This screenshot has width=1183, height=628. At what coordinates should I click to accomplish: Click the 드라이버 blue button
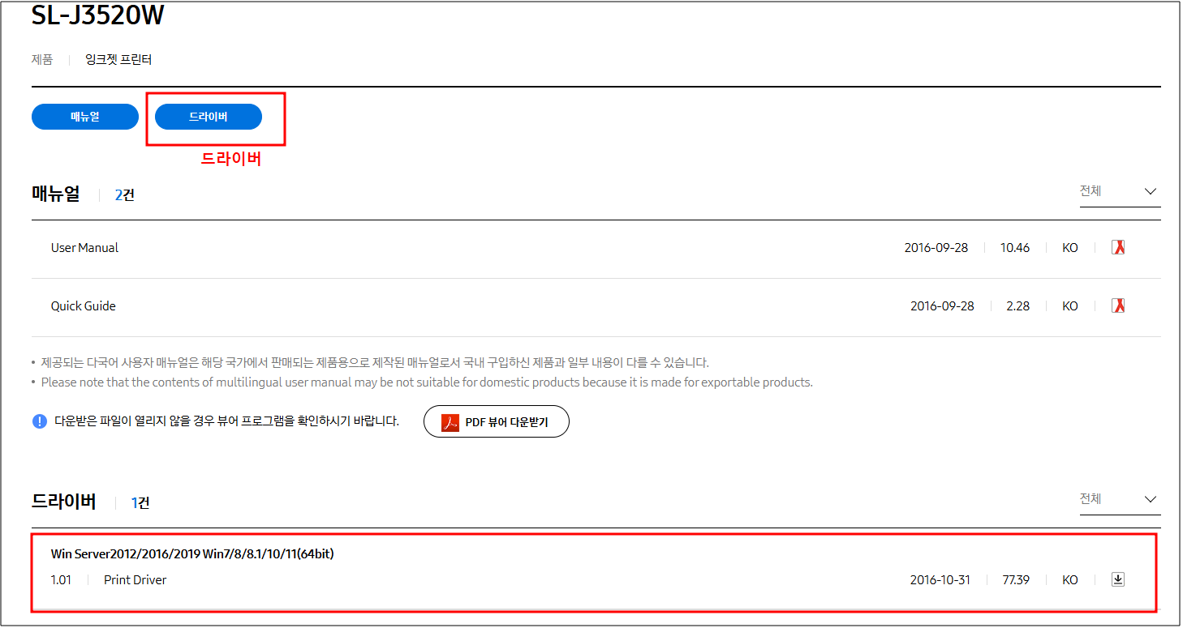tap(209, 117)
